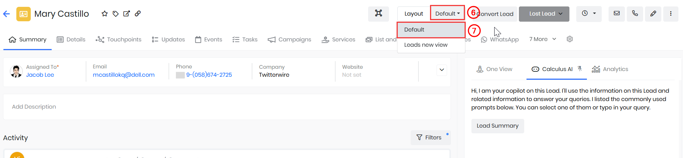Click the phone call icon button
The image size is (683, 158).
(x=635, y=14)
